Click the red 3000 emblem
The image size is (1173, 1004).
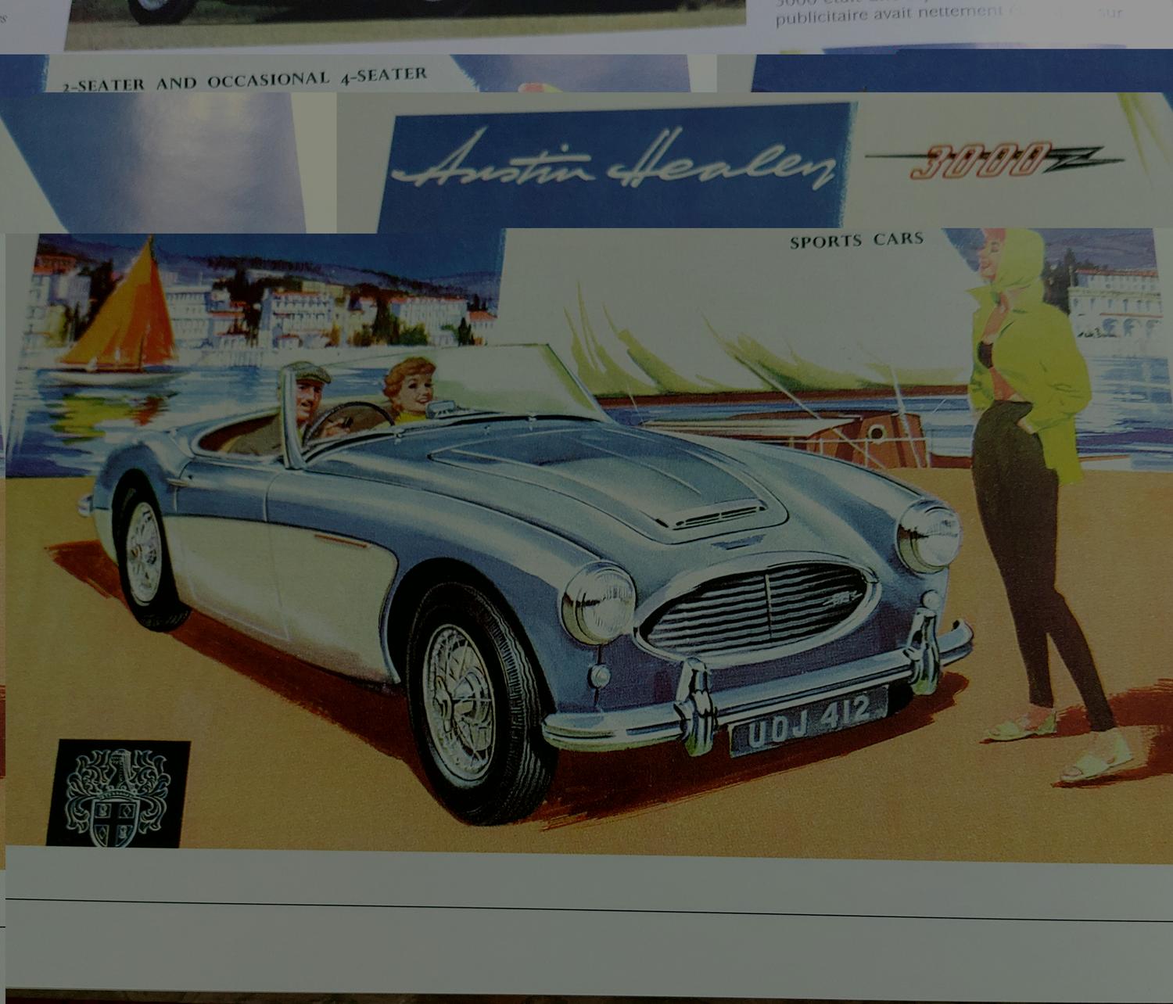993,160
